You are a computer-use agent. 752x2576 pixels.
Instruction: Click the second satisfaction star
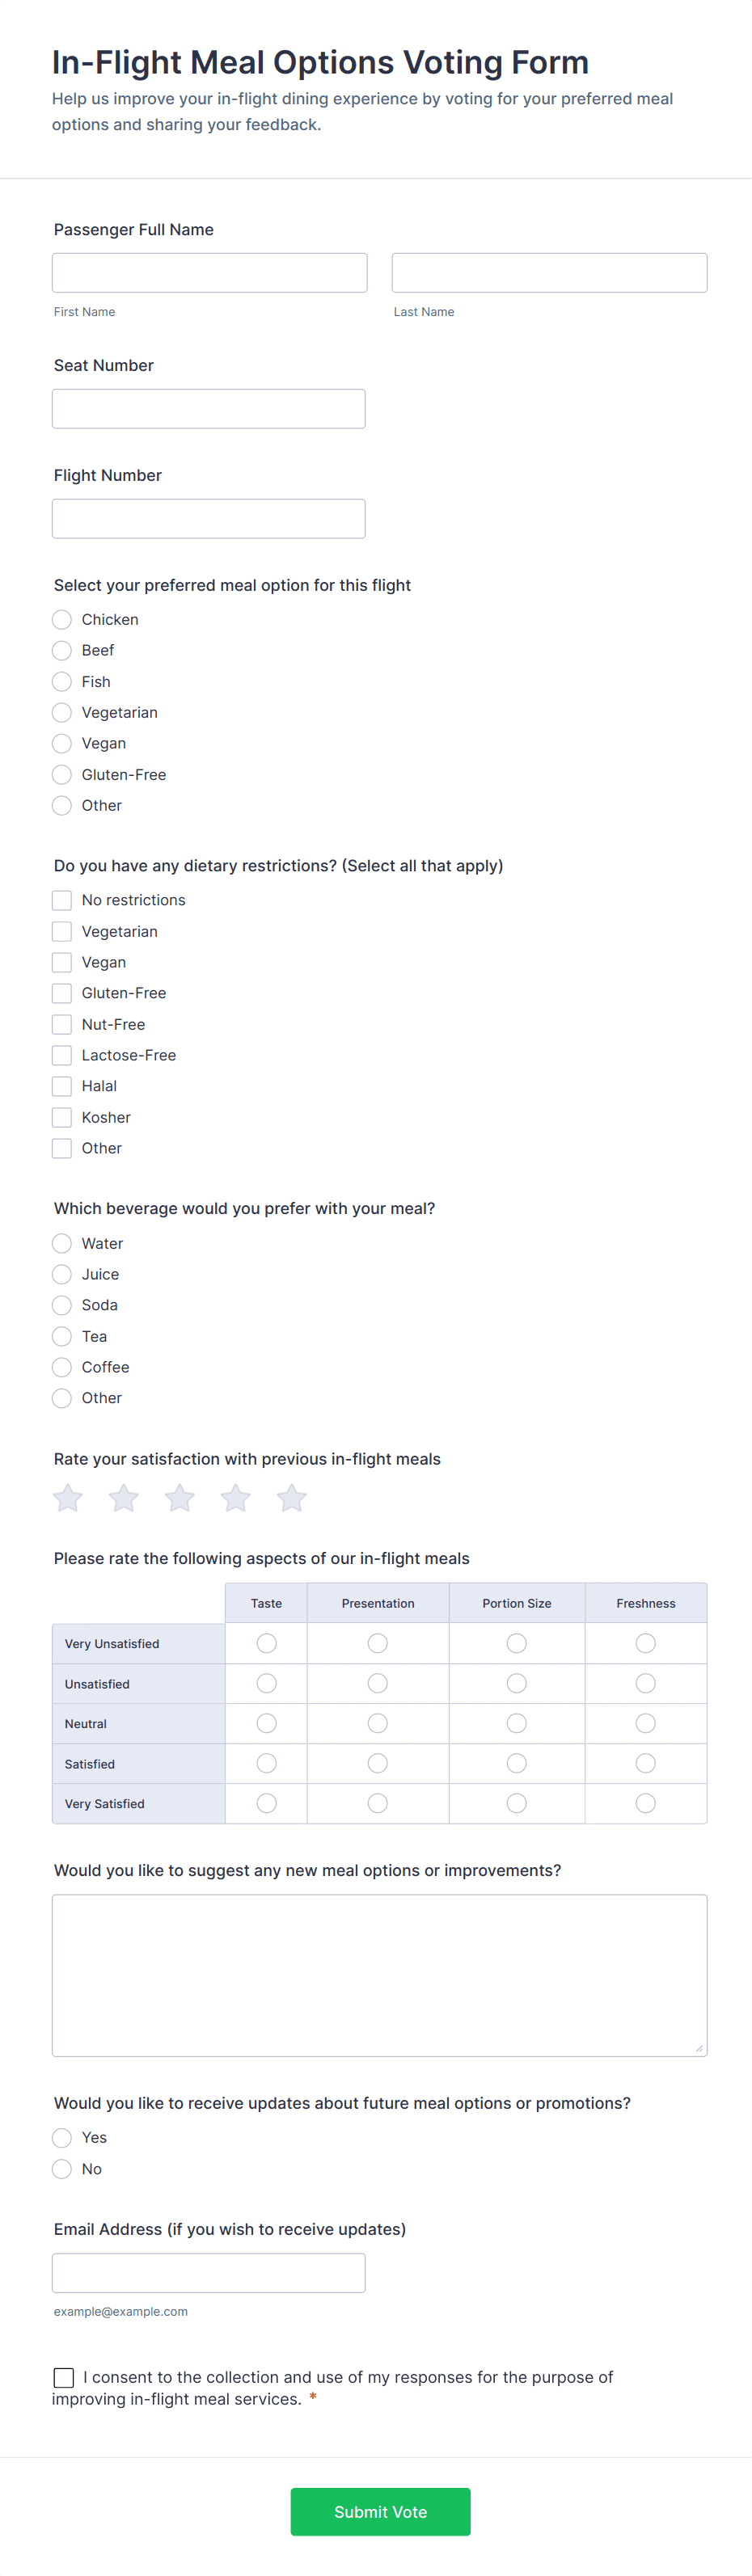124,1498
